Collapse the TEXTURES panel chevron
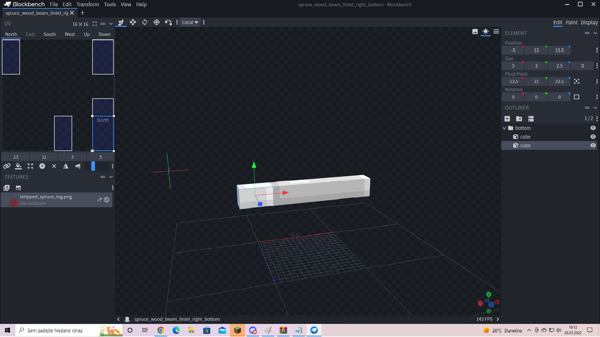600x337 pixels. pyautogui.click(x=111, y=177)
